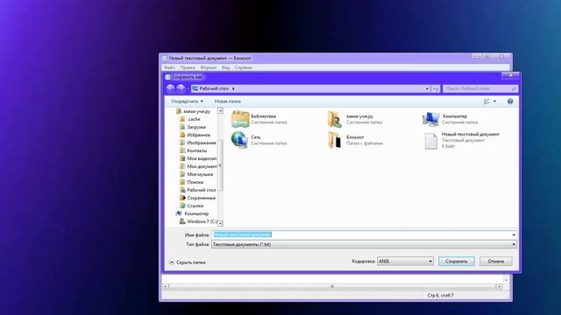Select the мама-учи.ру user folder in file pane
Image resolution: width=561 pixels, height=315 pixels.
[x=335, y=119]
